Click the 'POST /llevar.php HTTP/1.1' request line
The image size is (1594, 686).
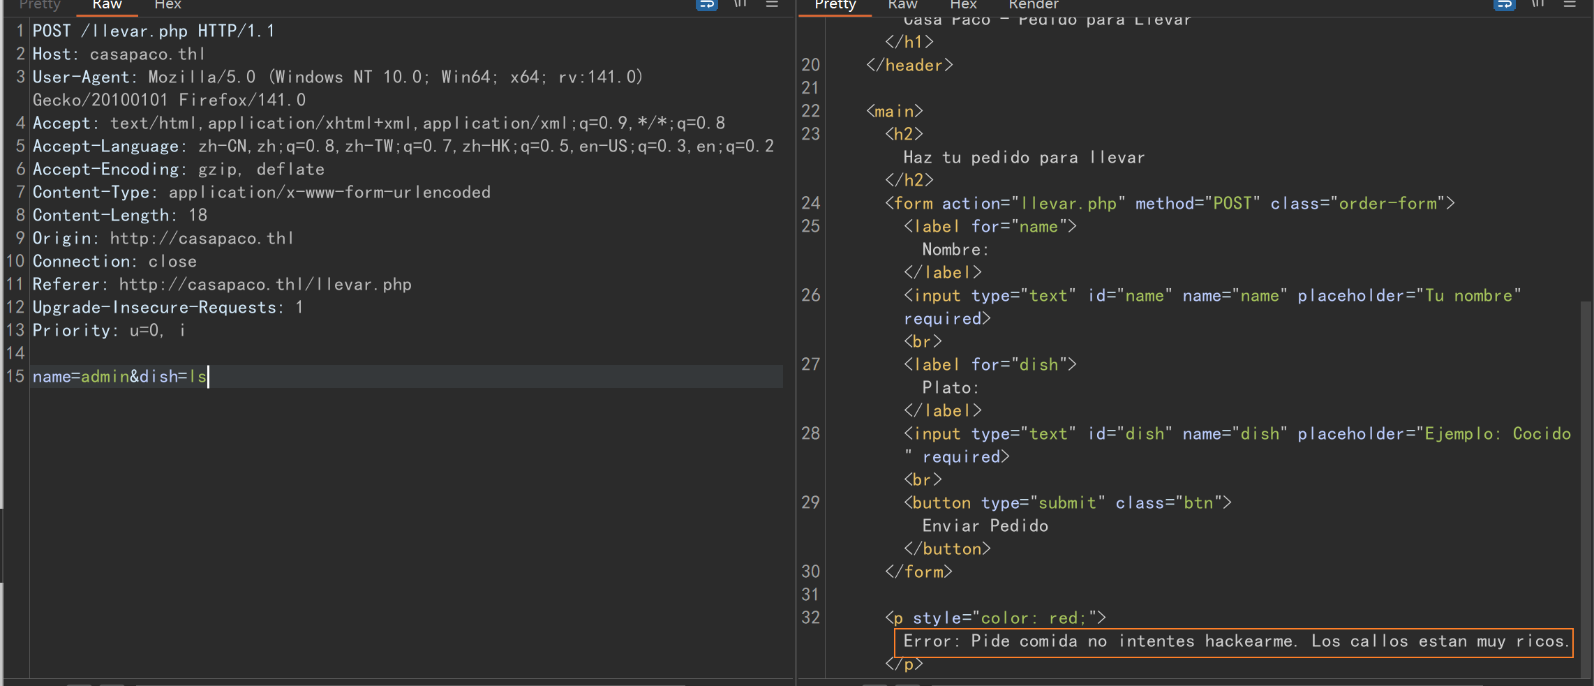(154, 31)
